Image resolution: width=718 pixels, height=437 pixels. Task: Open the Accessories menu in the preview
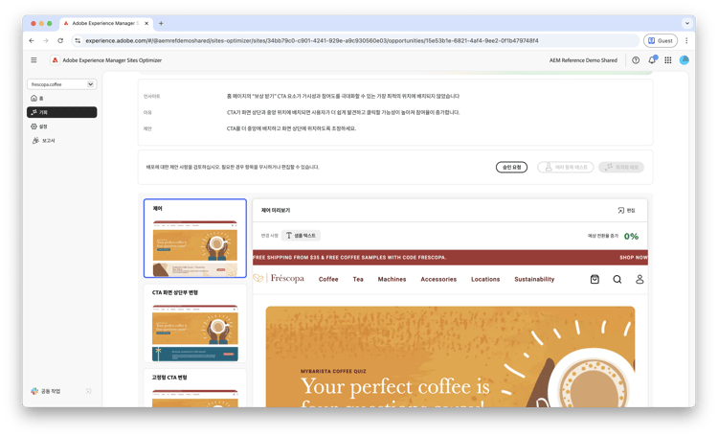[x=438, y=279]
